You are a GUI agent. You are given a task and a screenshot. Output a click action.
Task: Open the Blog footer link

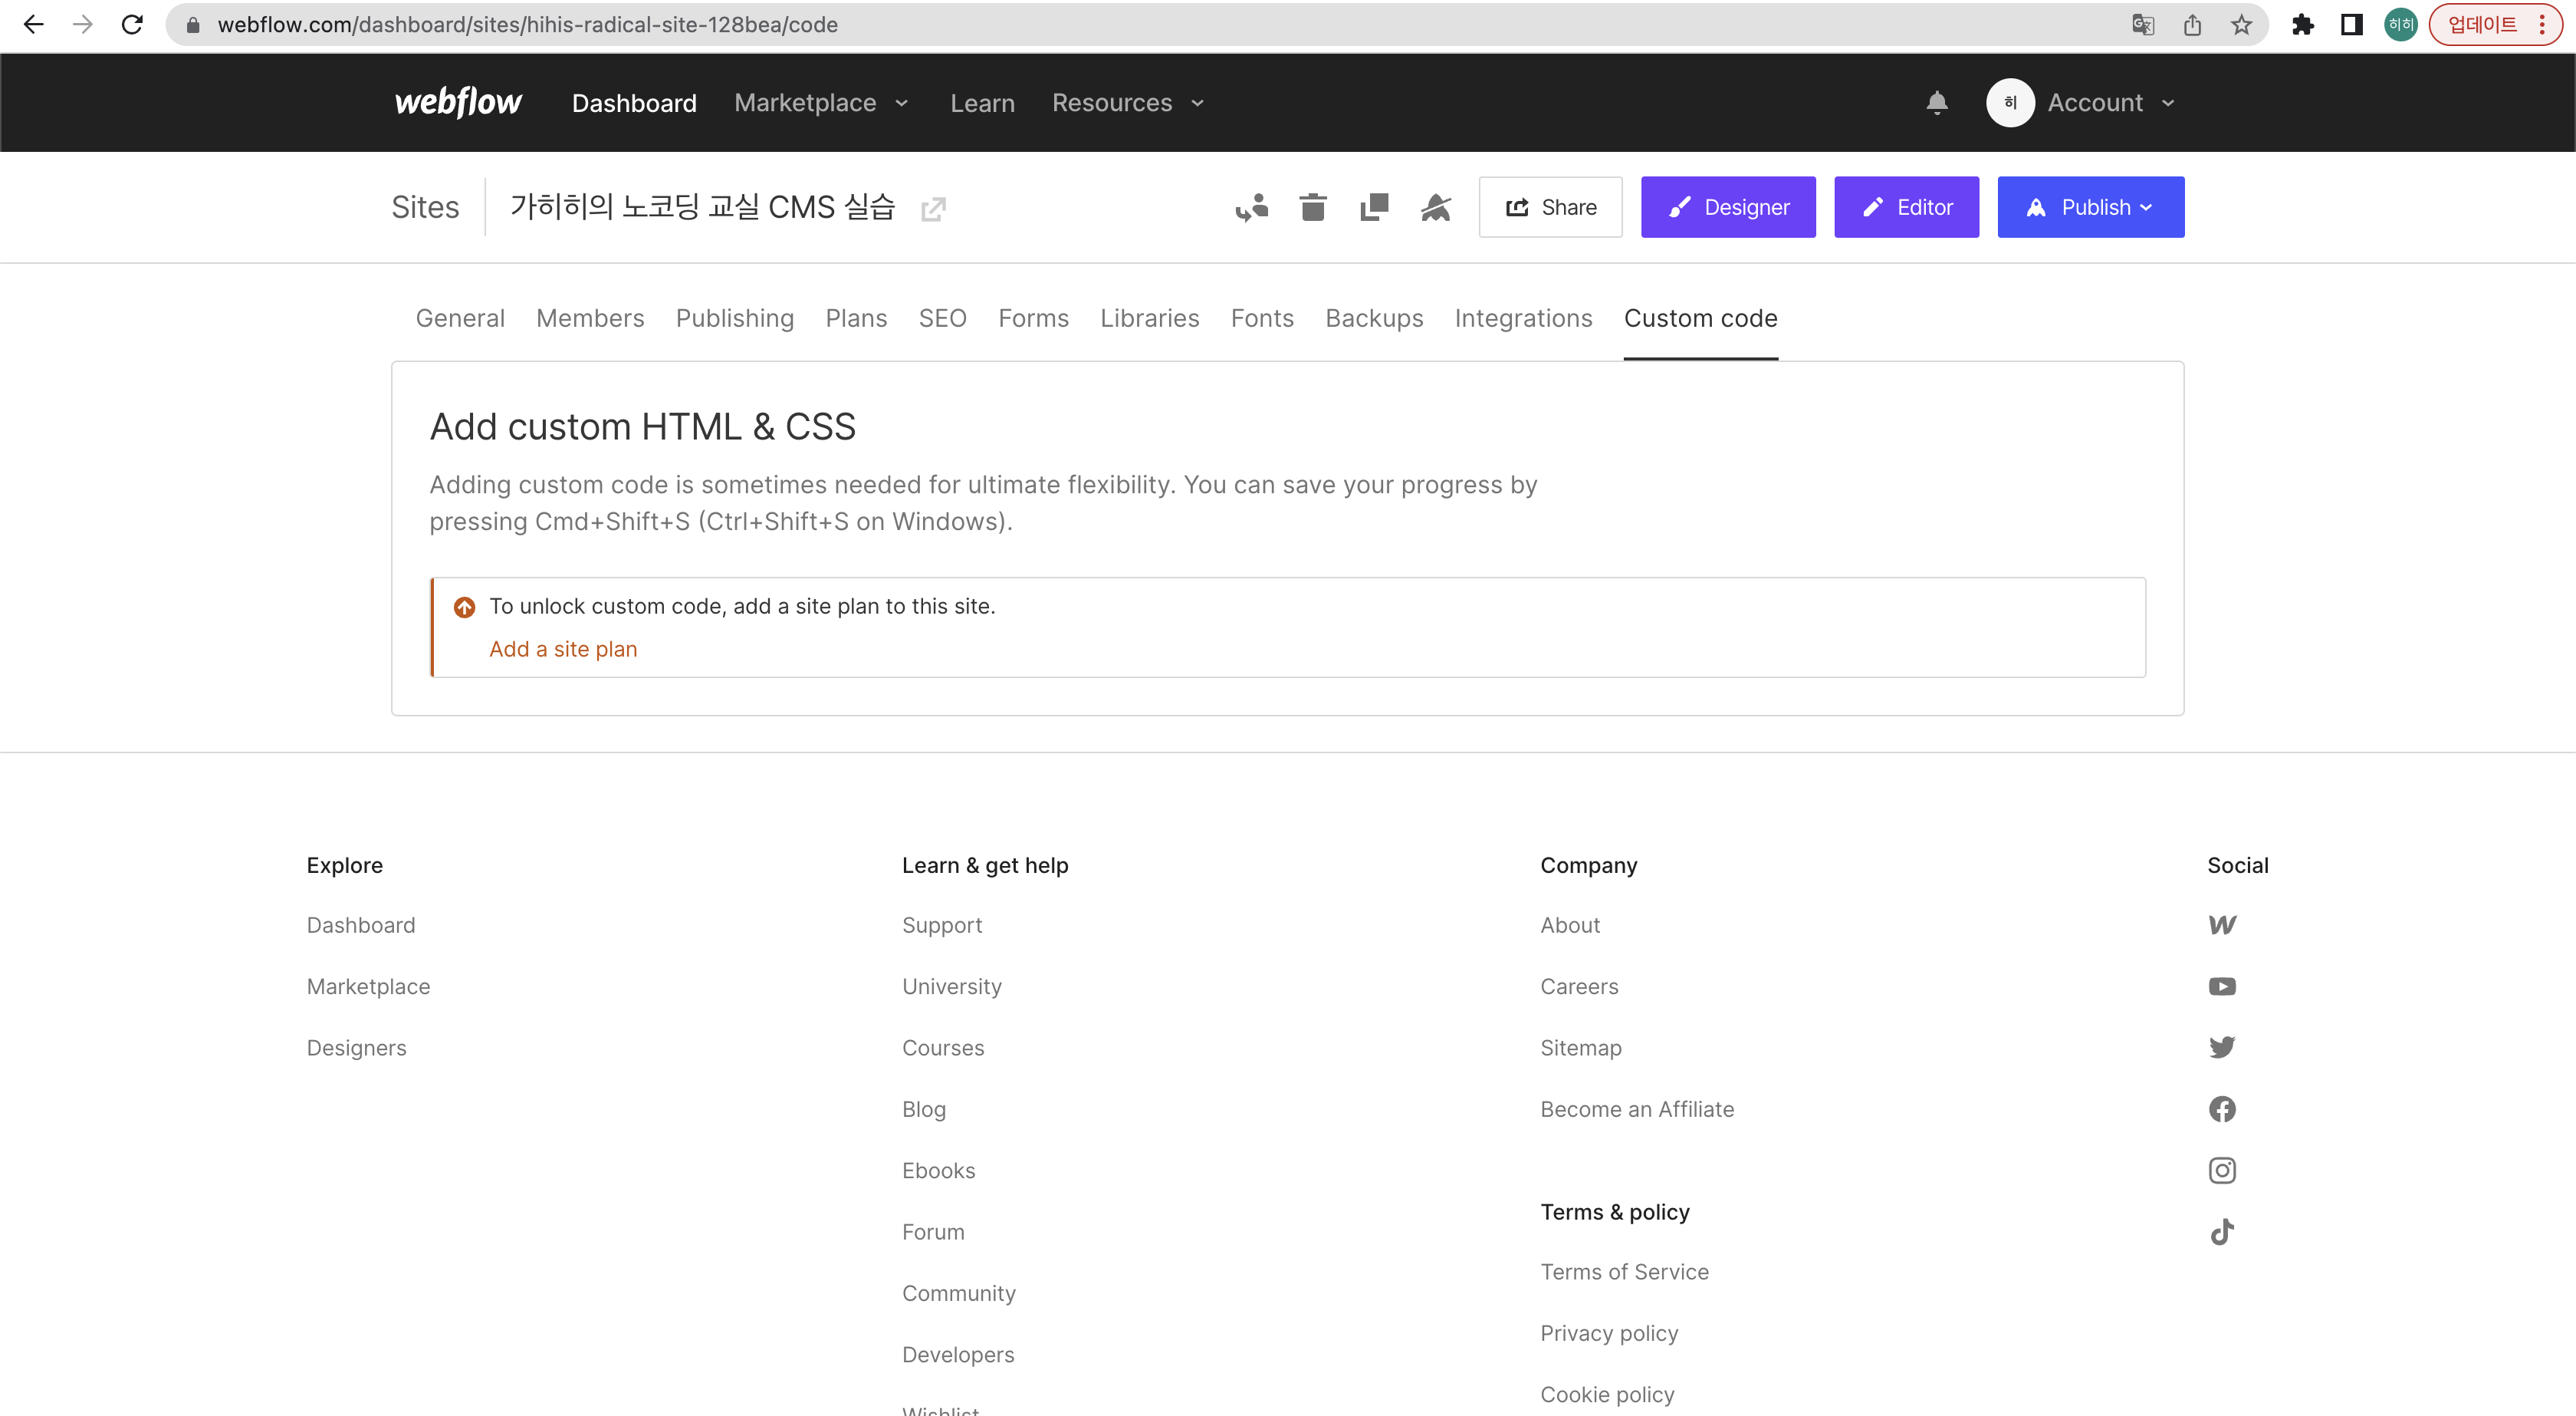(x=924, y=1110)
